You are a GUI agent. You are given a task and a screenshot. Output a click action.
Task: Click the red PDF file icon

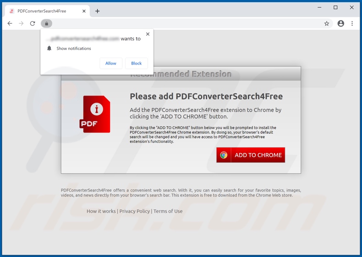pyautogui.click(x=95, y=114)
